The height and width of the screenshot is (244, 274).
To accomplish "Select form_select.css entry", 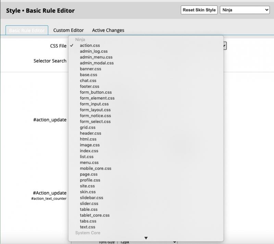I will (95, 121).
